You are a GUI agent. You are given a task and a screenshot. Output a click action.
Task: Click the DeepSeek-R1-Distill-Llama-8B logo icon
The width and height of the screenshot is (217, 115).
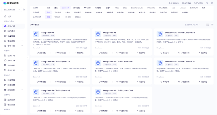[36, 92]
